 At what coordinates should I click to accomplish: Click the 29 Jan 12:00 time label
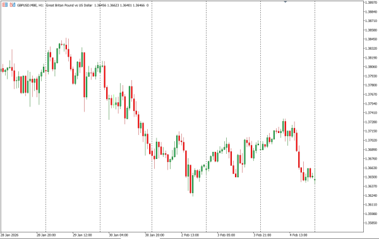point(82,235)
